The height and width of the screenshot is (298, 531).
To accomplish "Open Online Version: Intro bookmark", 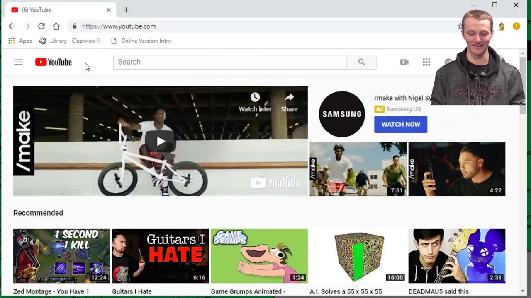I will click(142, 41).
